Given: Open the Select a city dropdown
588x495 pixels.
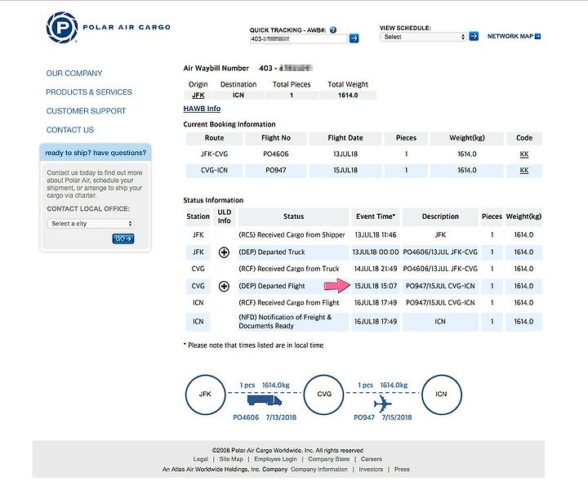Looking at the screenshot, I should [91, 224].
